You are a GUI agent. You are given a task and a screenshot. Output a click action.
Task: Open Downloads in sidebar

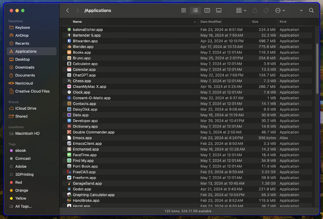click(x=32, y=67)
